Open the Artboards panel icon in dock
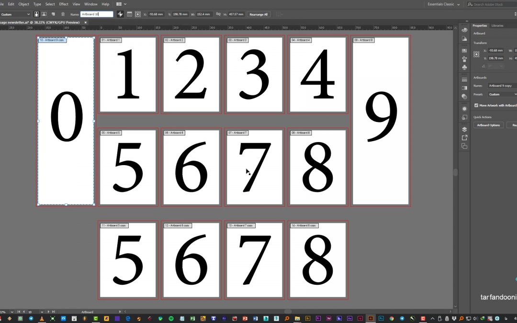The width and height of the screenshot is (517, 323). point(464,146)
